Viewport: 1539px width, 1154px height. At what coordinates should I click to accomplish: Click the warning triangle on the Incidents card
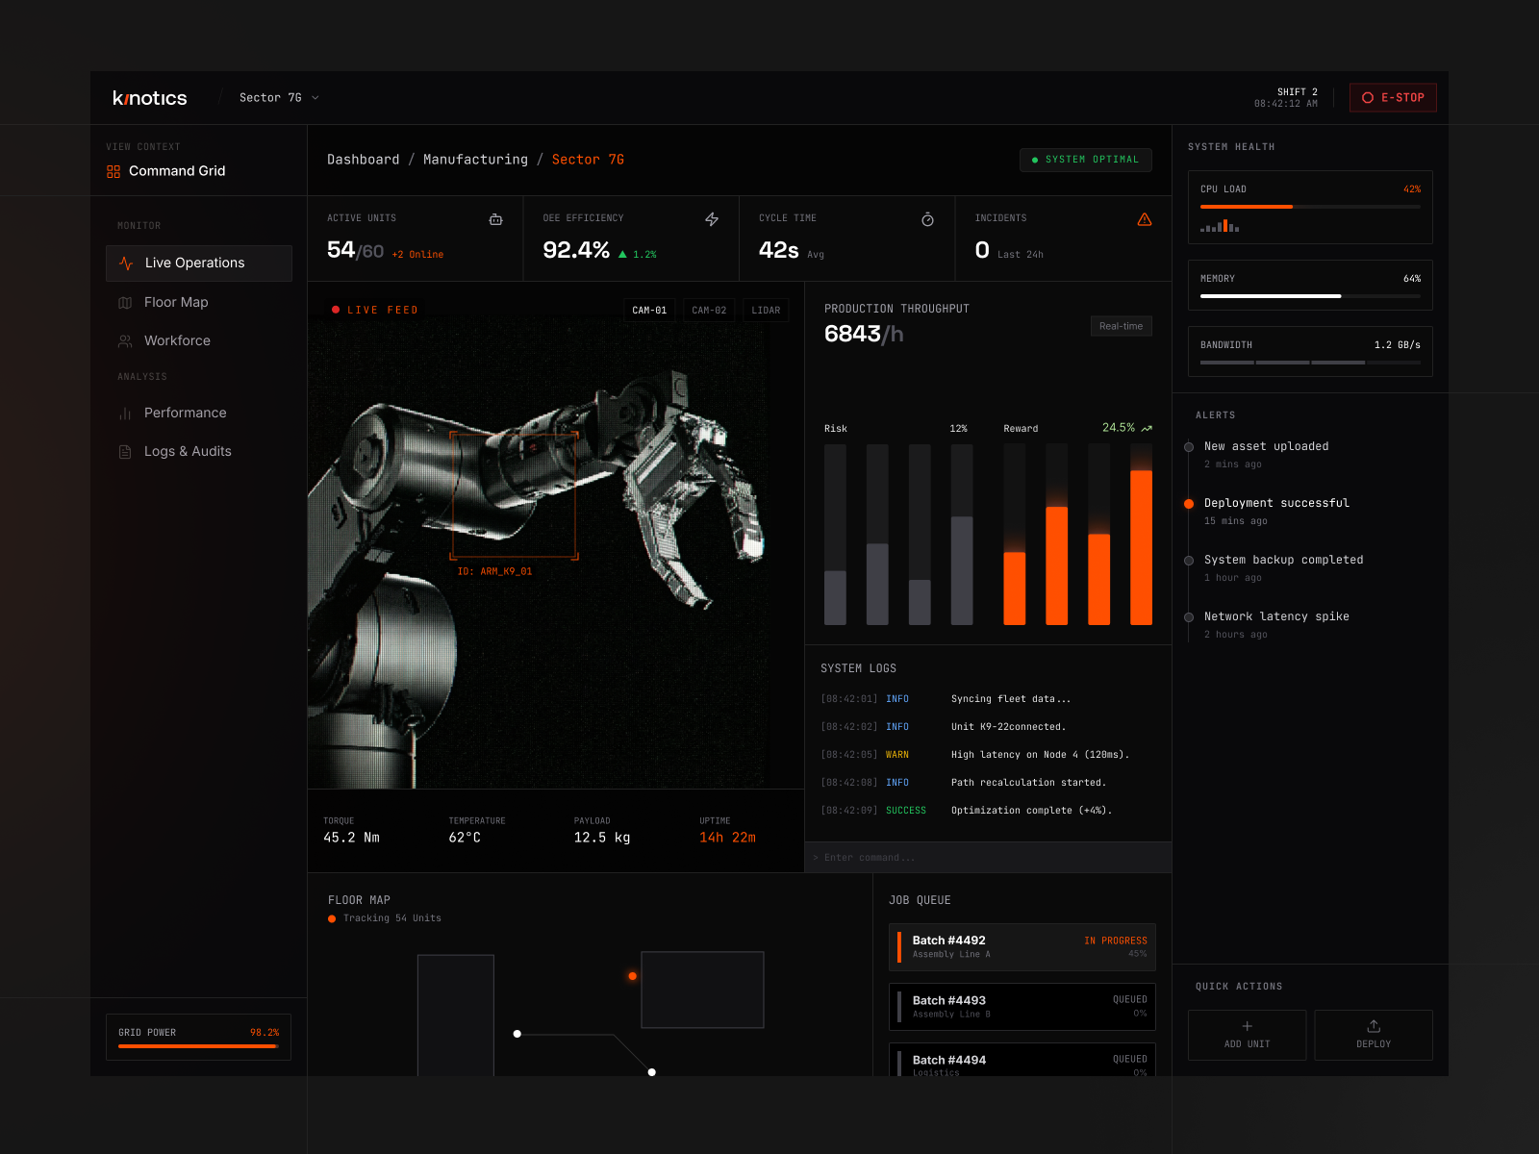[1144, 218]
